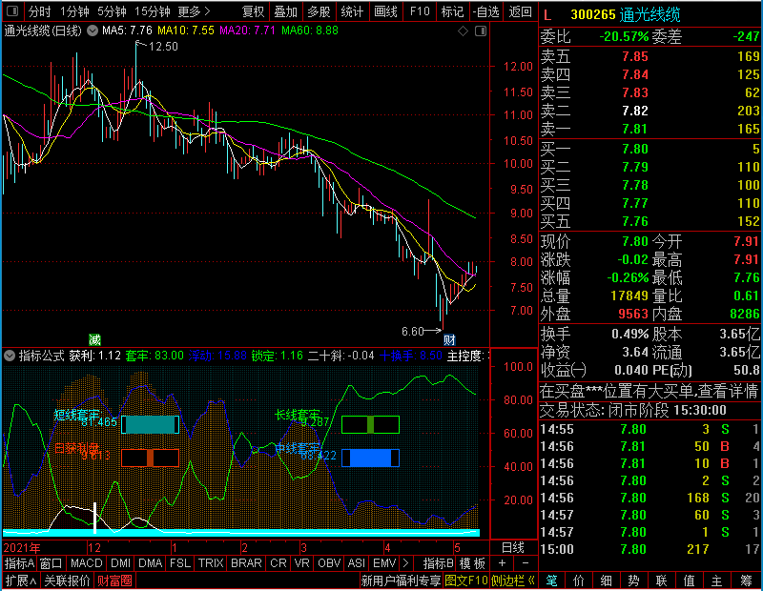This screenshot has width=763, height=591.
Task: Open the 指标A selector
Action: 19,563
